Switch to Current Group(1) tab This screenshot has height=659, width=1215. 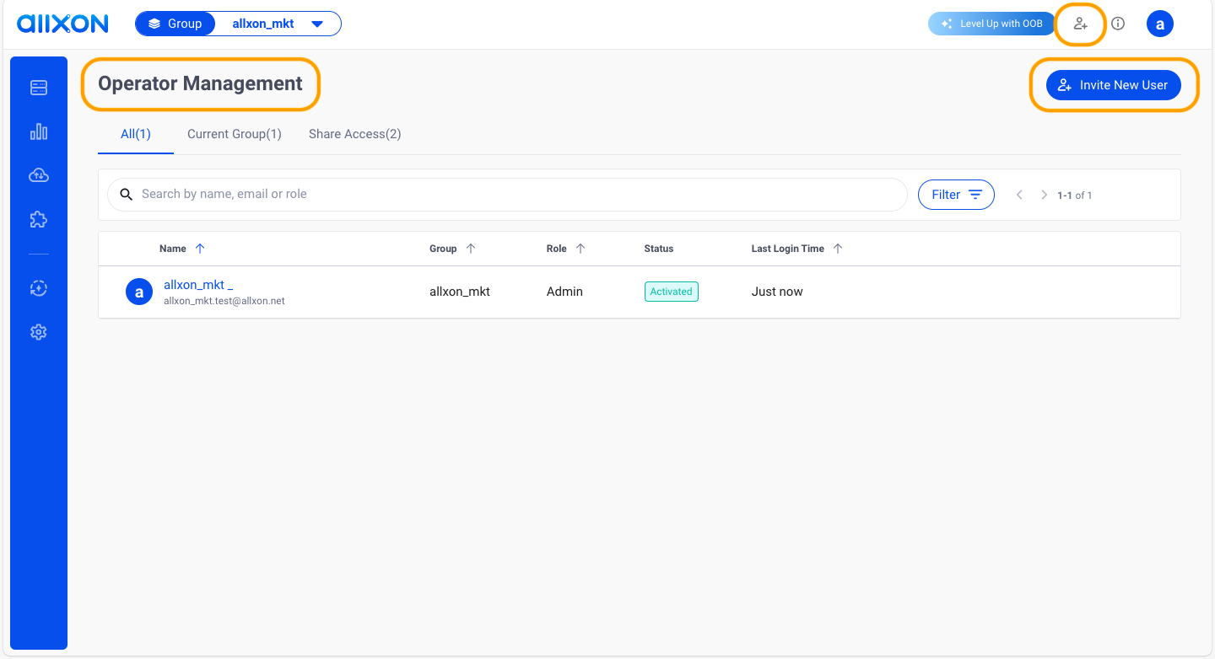point(235,134)
